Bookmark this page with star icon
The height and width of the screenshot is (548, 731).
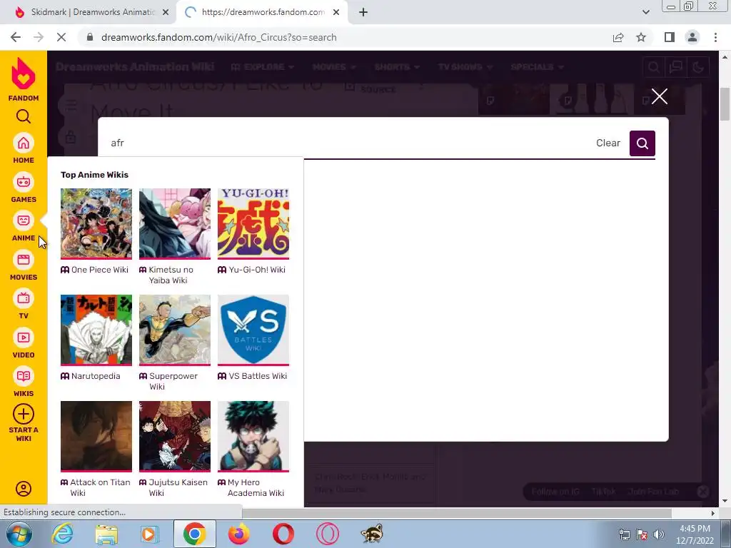point(641,37)
